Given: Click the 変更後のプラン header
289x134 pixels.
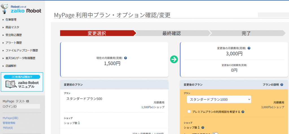Looking at the screenshot, I should [193, 85].
